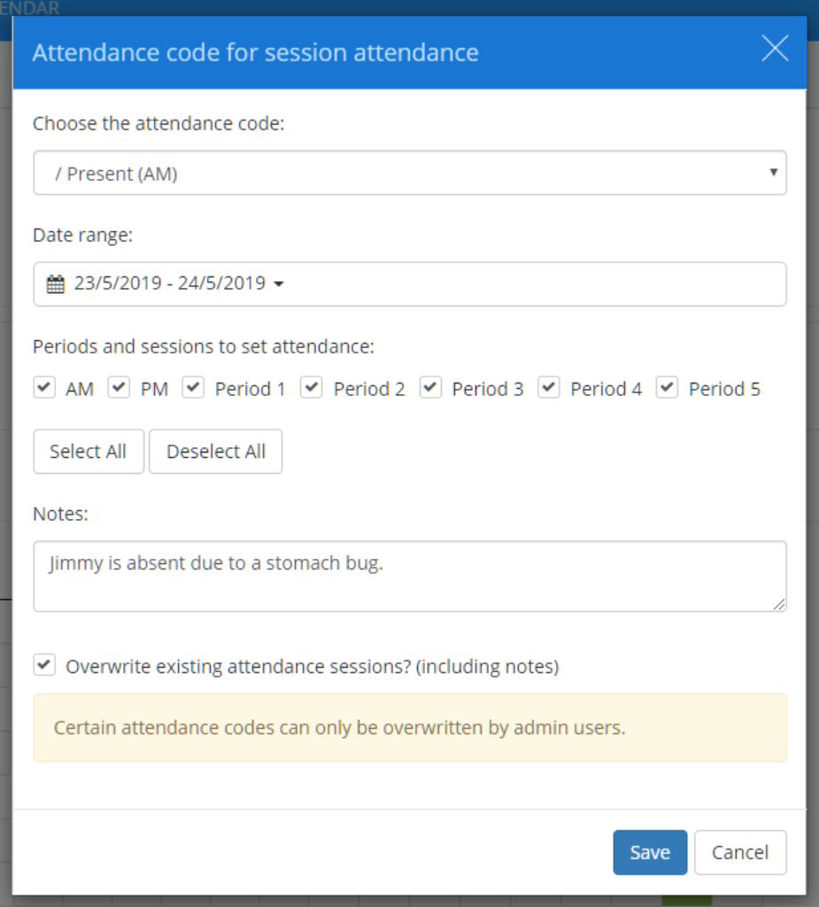The height and width of the screenshot is (907, 819).
Task: Click the dropdown arrow on the attendance code selector
Action: tap(773, 173)
